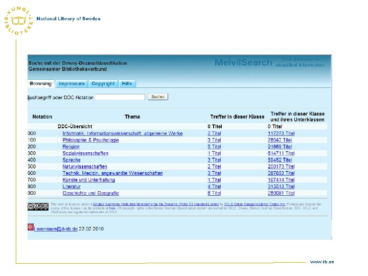Click notation 000 in the table

32,133
